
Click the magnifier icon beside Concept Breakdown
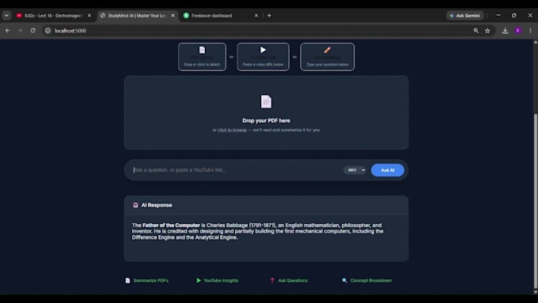click(344, 280)
